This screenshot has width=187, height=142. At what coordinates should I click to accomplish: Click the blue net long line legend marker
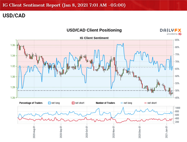tap(122, 103)
